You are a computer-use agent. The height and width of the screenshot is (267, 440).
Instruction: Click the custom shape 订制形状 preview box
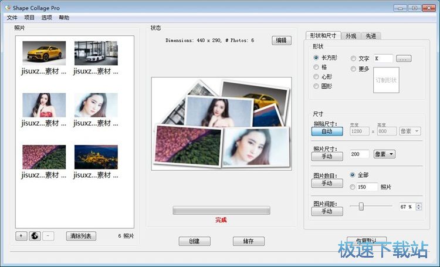[386, 80]
